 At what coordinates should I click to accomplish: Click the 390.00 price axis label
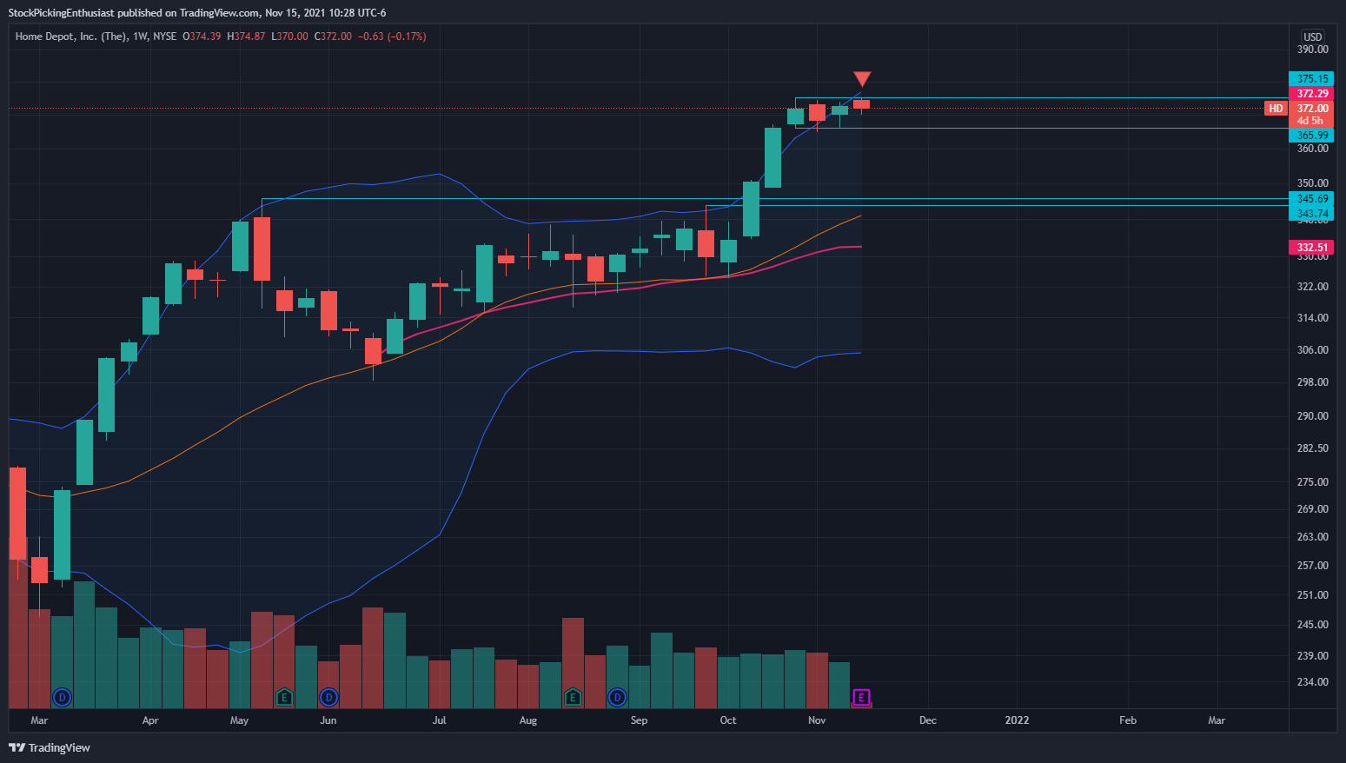coord(1312,50)
